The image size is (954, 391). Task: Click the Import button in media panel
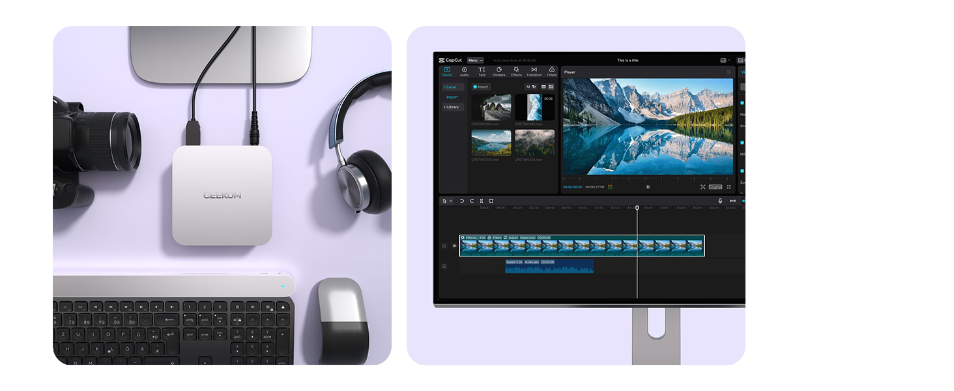pyautogui.click(x=481, y=87)
